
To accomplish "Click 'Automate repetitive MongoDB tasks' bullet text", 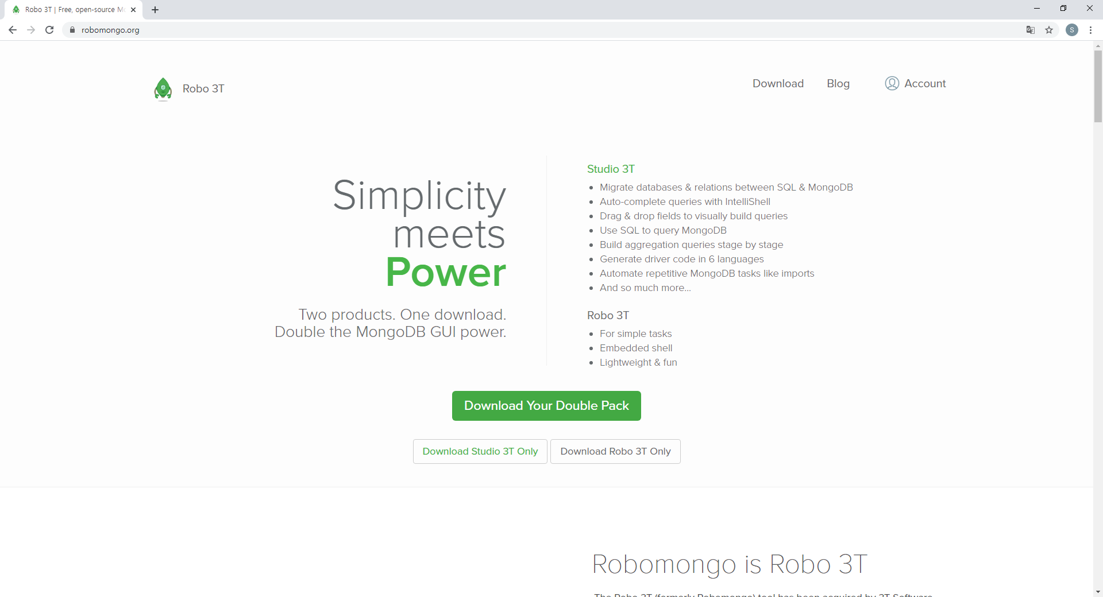I will click(707, 273).
